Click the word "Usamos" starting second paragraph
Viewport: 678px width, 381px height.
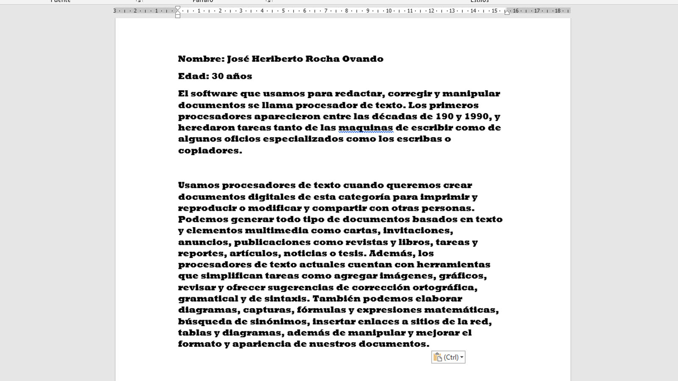click(199, 185)
